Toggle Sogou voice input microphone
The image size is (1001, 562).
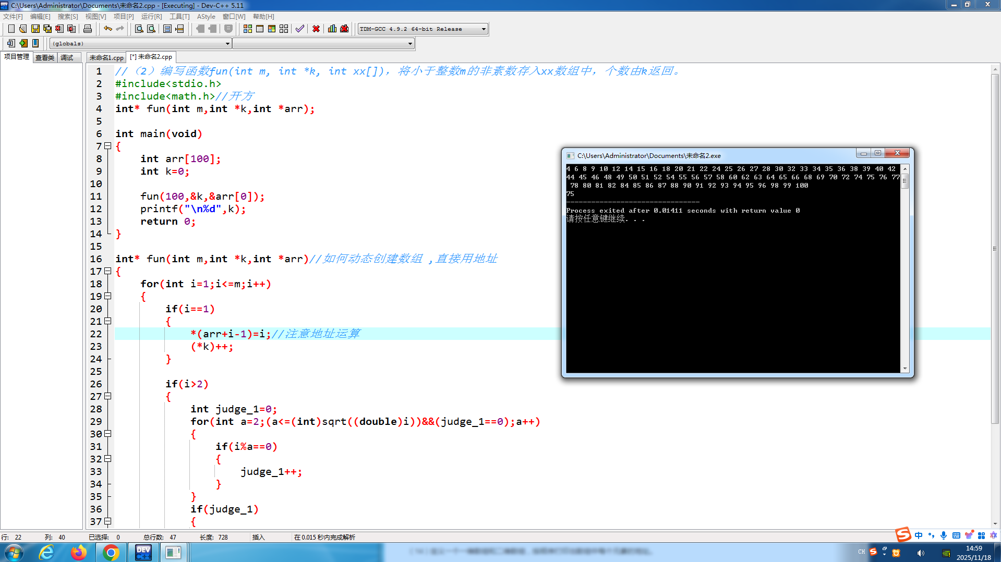tap(944, 535)
